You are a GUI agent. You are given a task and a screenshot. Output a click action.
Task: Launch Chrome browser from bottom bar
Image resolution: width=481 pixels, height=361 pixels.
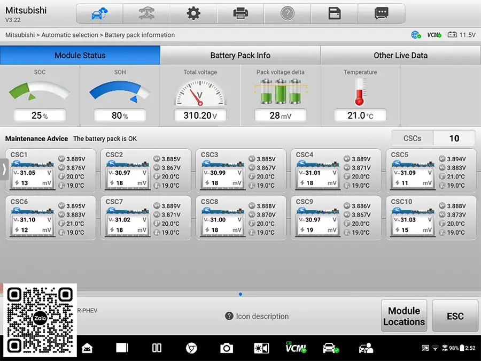point(191,348)
